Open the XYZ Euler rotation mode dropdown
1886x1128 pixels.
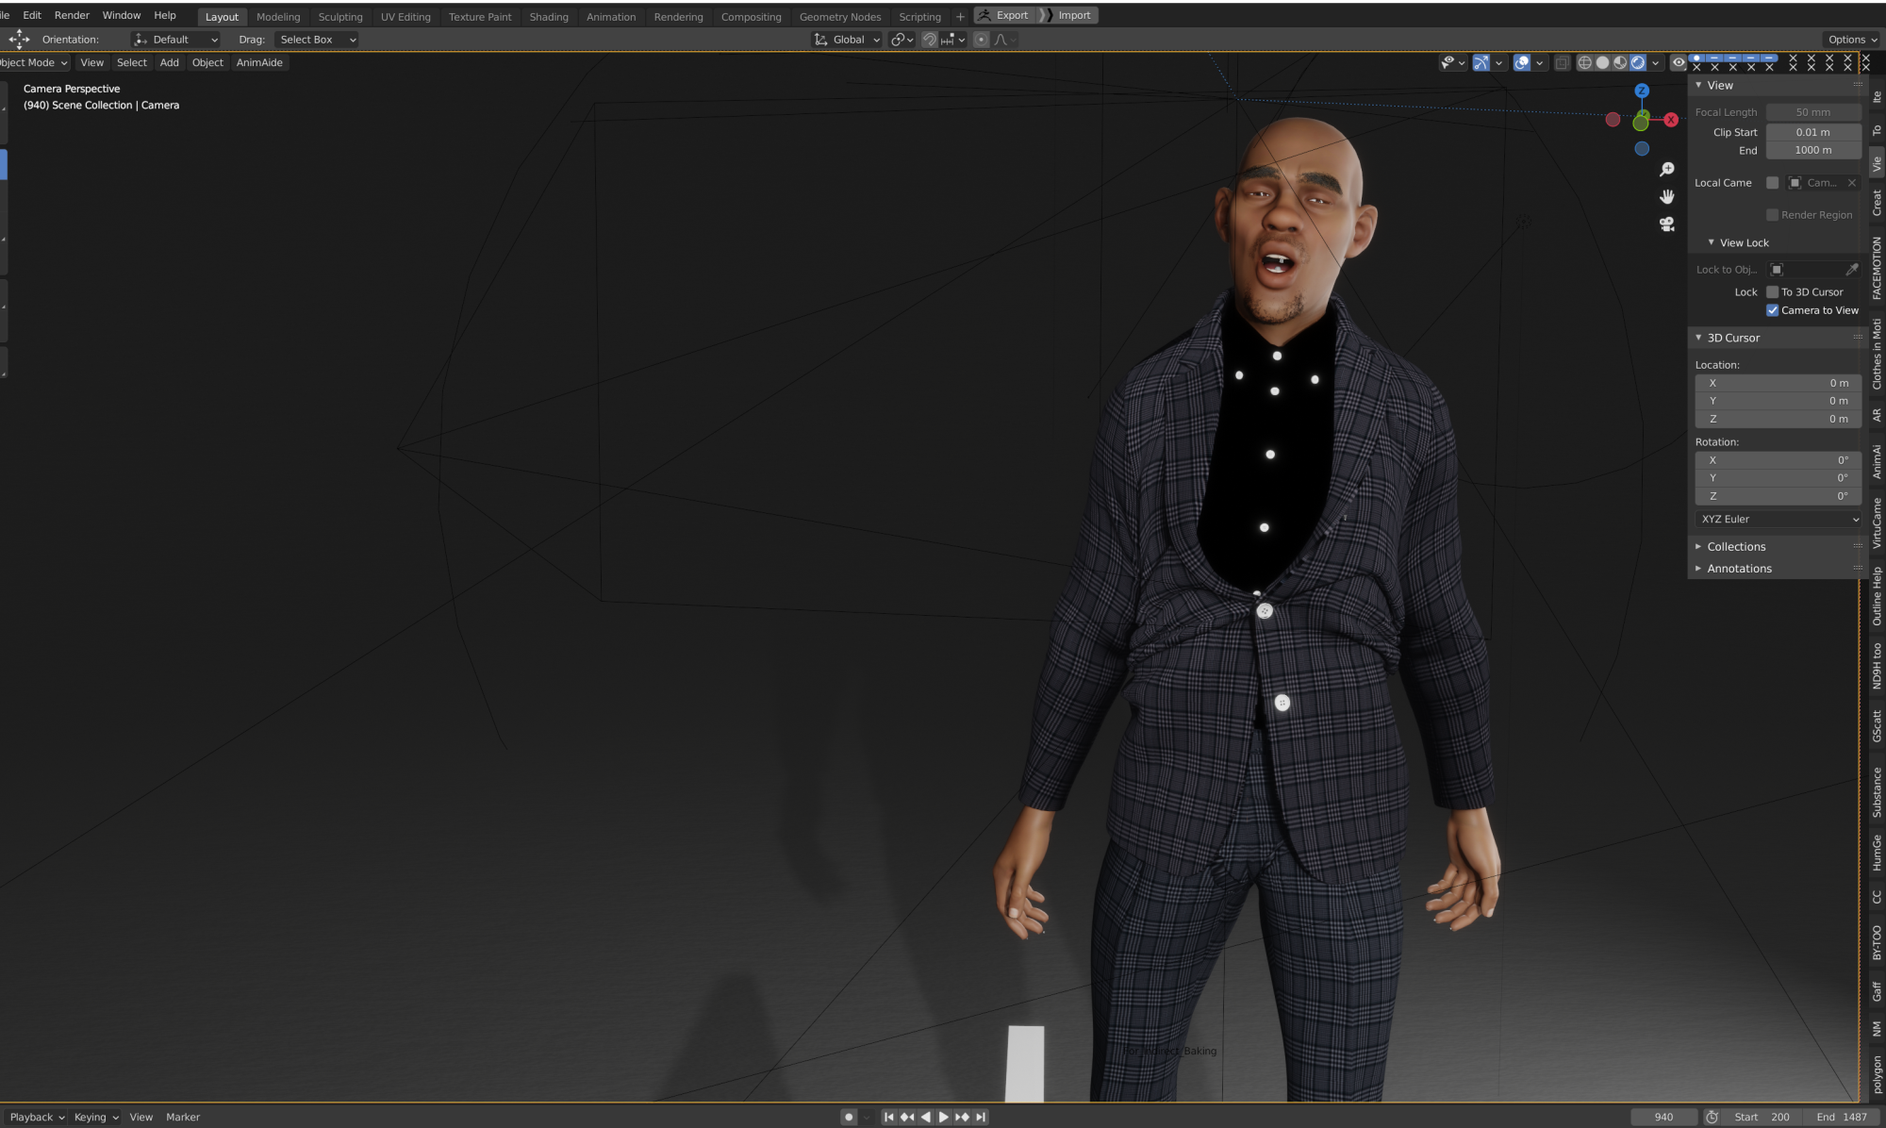coord(1778,520)
